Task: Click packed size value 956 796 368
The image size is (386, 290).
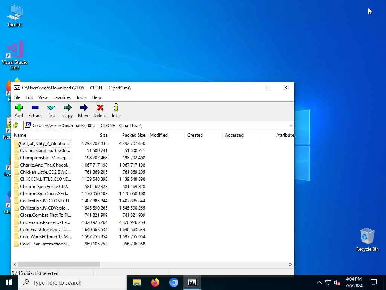Action: (x=134, y=244)
